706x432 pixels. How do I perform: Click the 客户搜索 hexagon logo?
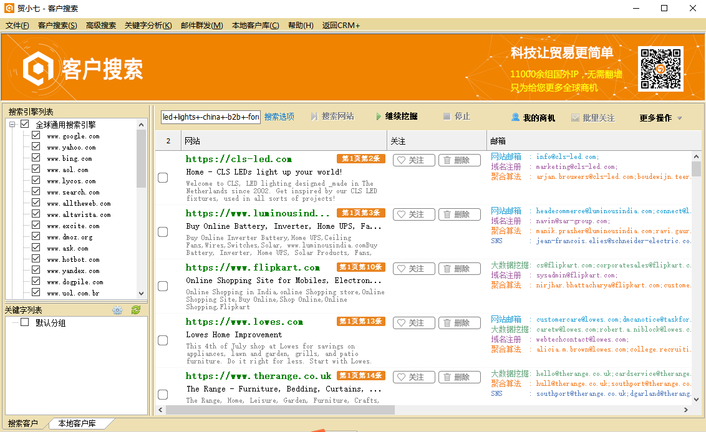click(x=38, y=69)
